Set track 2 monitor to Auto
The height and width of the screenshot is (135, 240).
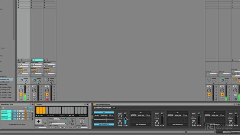(35, 70)
